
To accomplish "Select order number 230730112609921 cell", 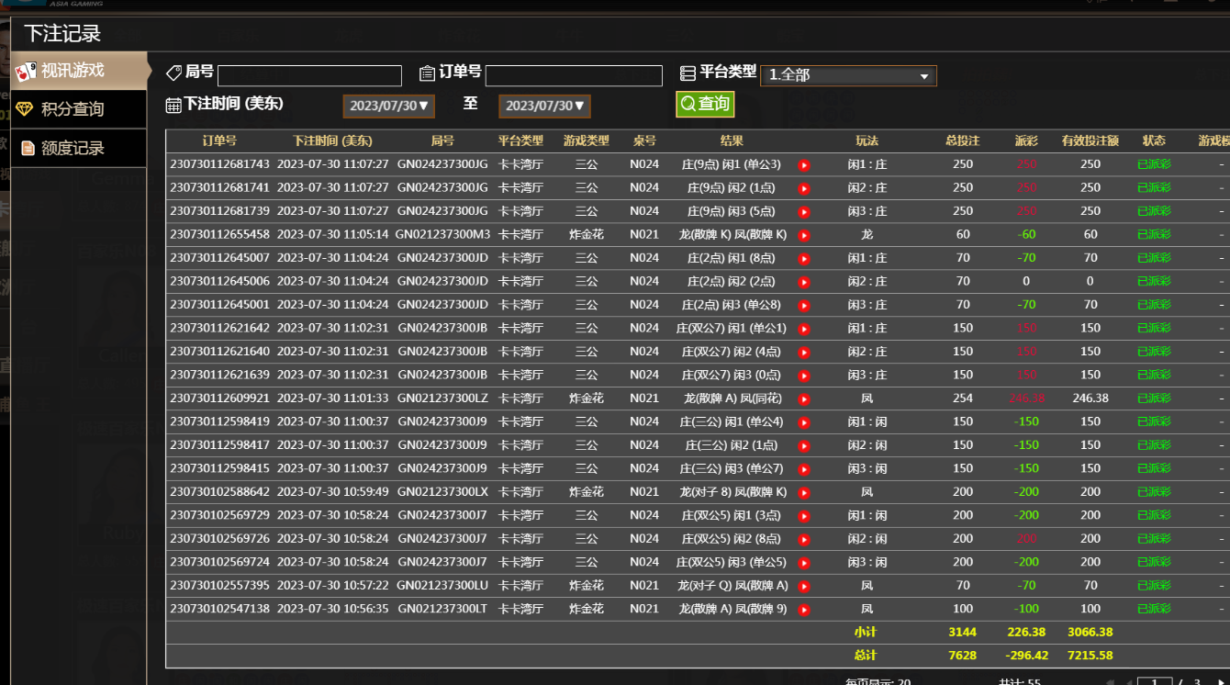I will point(220,399).
